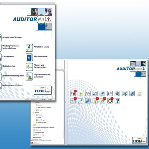The image size is (149, 149).
Task: Click the multiple documents icon with red badge
Action: point(73,101)
